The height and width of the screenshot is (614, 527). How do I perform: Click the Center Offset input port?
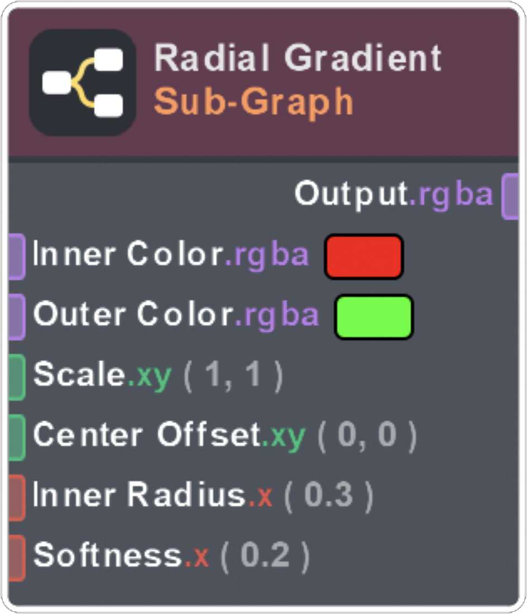pyautogui.click(x=16, y=436)
